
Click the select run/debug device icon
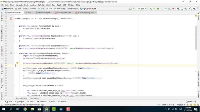pyautogui.click(x=130, y=9)
